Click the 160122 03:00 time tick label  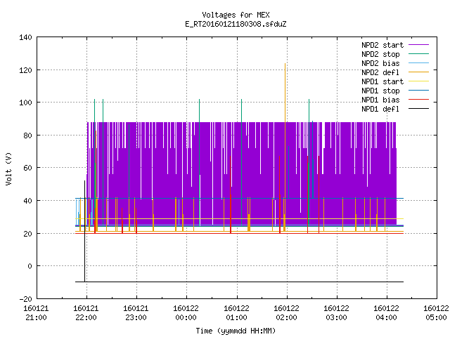tap(336, 313)
